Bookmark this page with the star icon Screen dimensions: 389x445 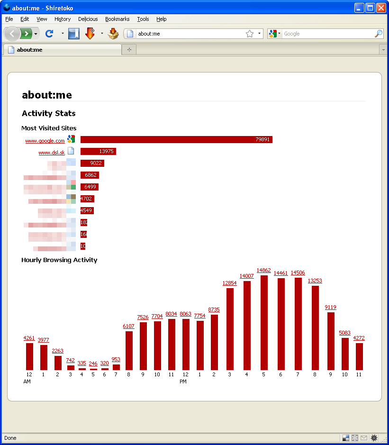click(250, 34)
